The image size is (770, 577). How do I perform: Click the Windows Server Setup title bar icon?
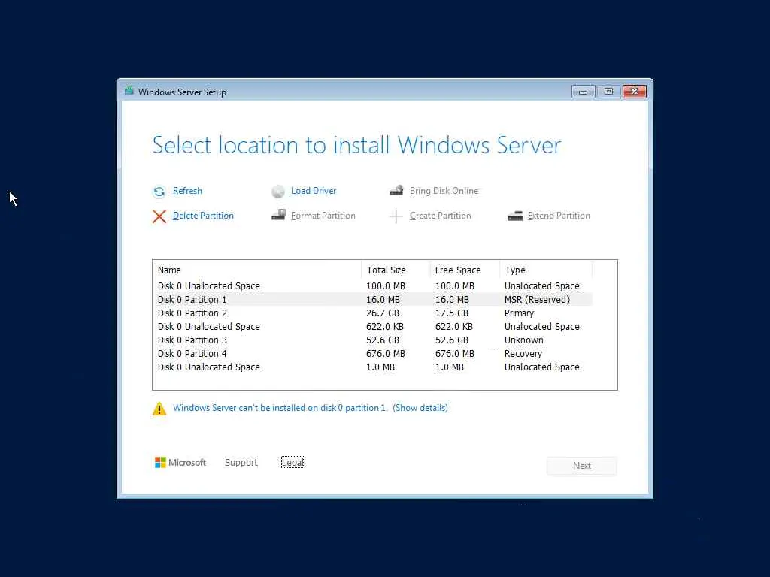[129, 91]
